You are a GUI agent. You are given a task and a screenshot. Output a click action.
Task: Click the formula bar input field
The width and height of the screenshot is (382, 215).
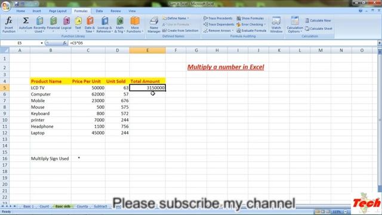(223, 43)
